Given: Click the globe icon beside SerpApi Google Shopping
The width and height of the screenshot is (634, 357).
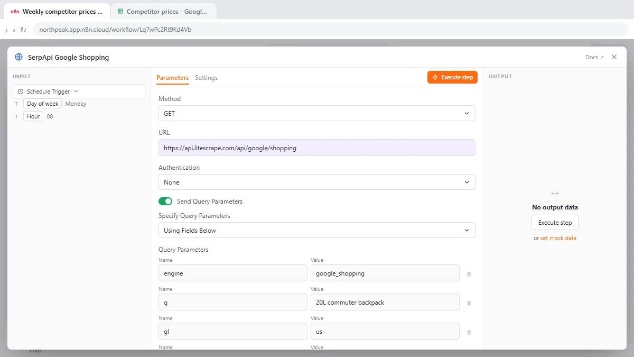Looking at the screenshot, I should pyautogui.click(x=19, y=57).
